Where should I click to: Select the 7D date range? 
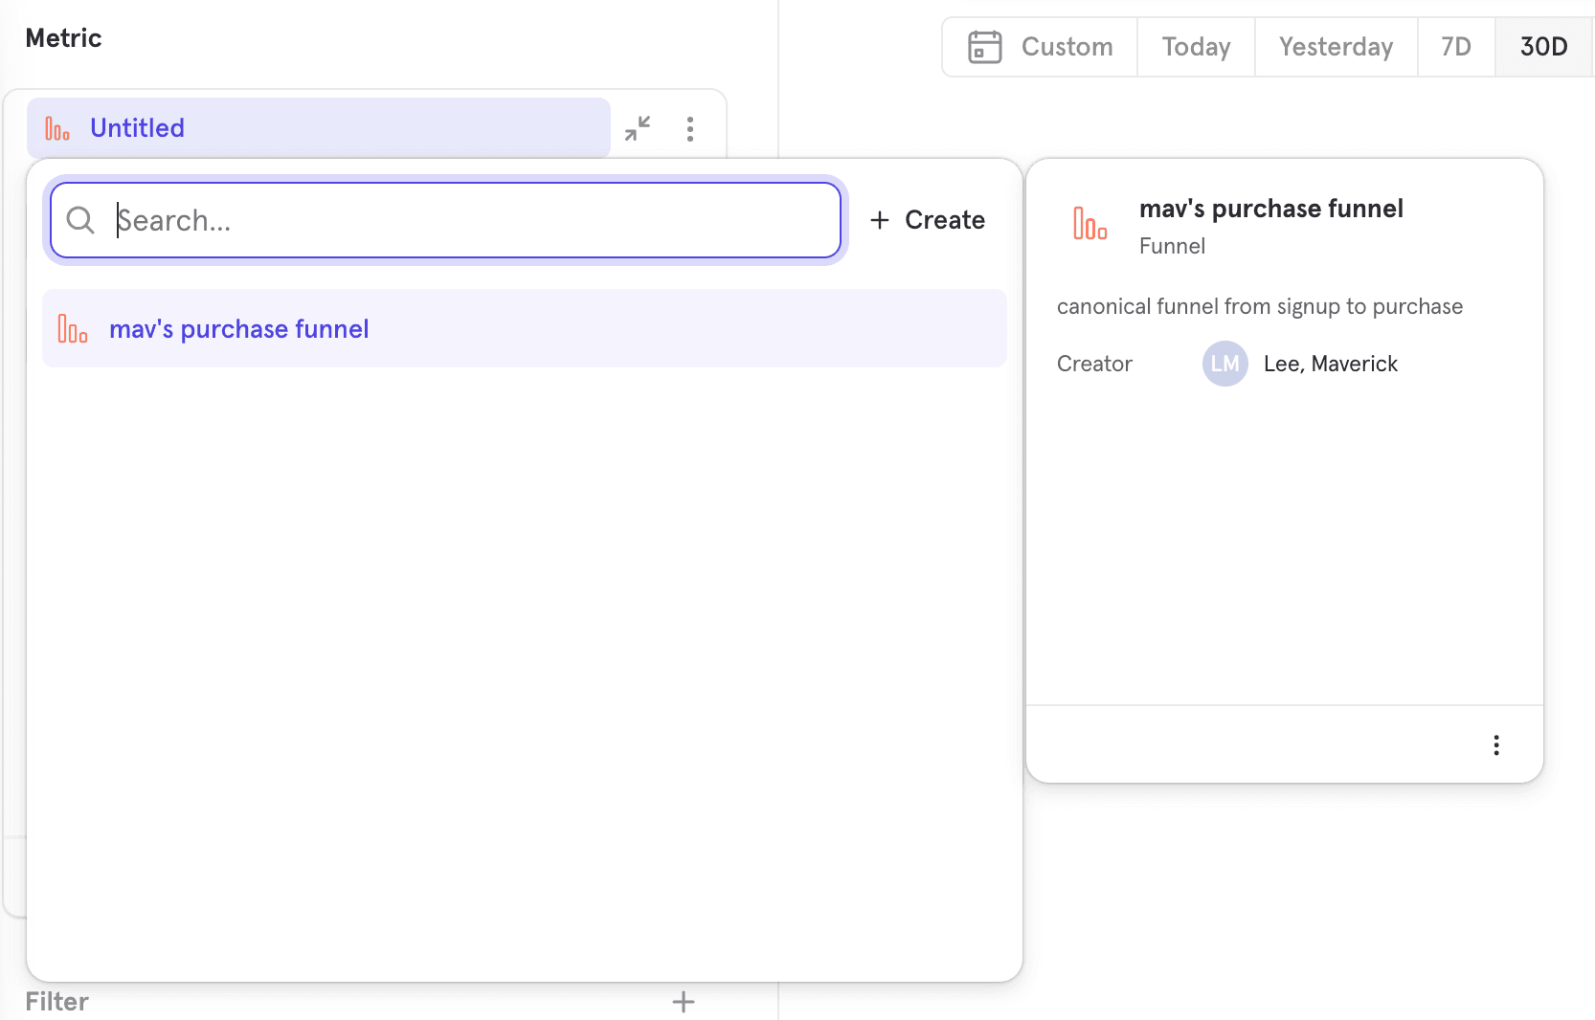click(x=1456, y=47)
